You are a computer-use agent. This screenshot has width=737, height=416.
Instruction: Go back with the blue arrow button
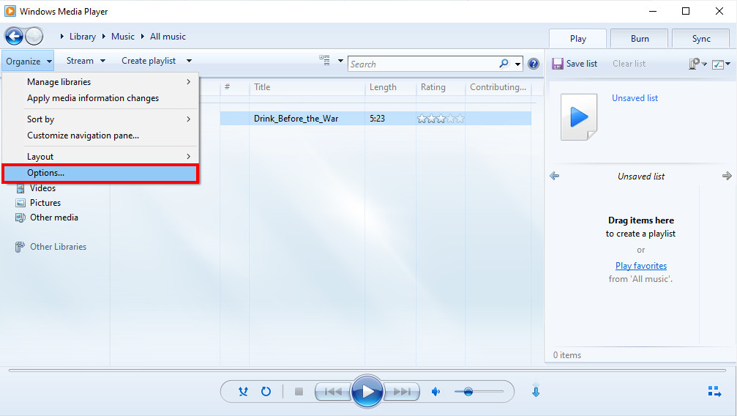pos(14,36)
